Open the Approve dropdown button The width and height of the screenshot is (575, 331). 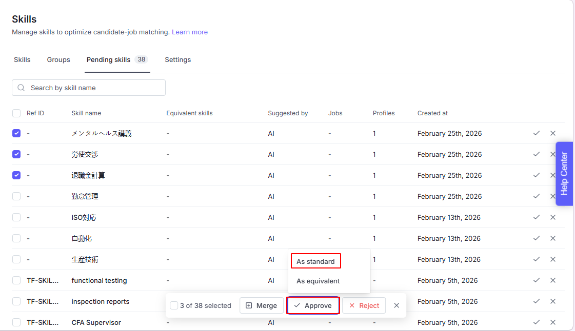(313, 305)
